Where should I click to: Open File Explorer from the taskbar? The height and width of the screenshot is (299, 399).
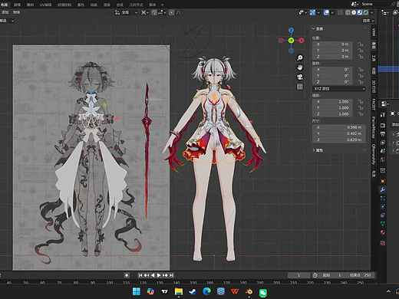(179, 291)
